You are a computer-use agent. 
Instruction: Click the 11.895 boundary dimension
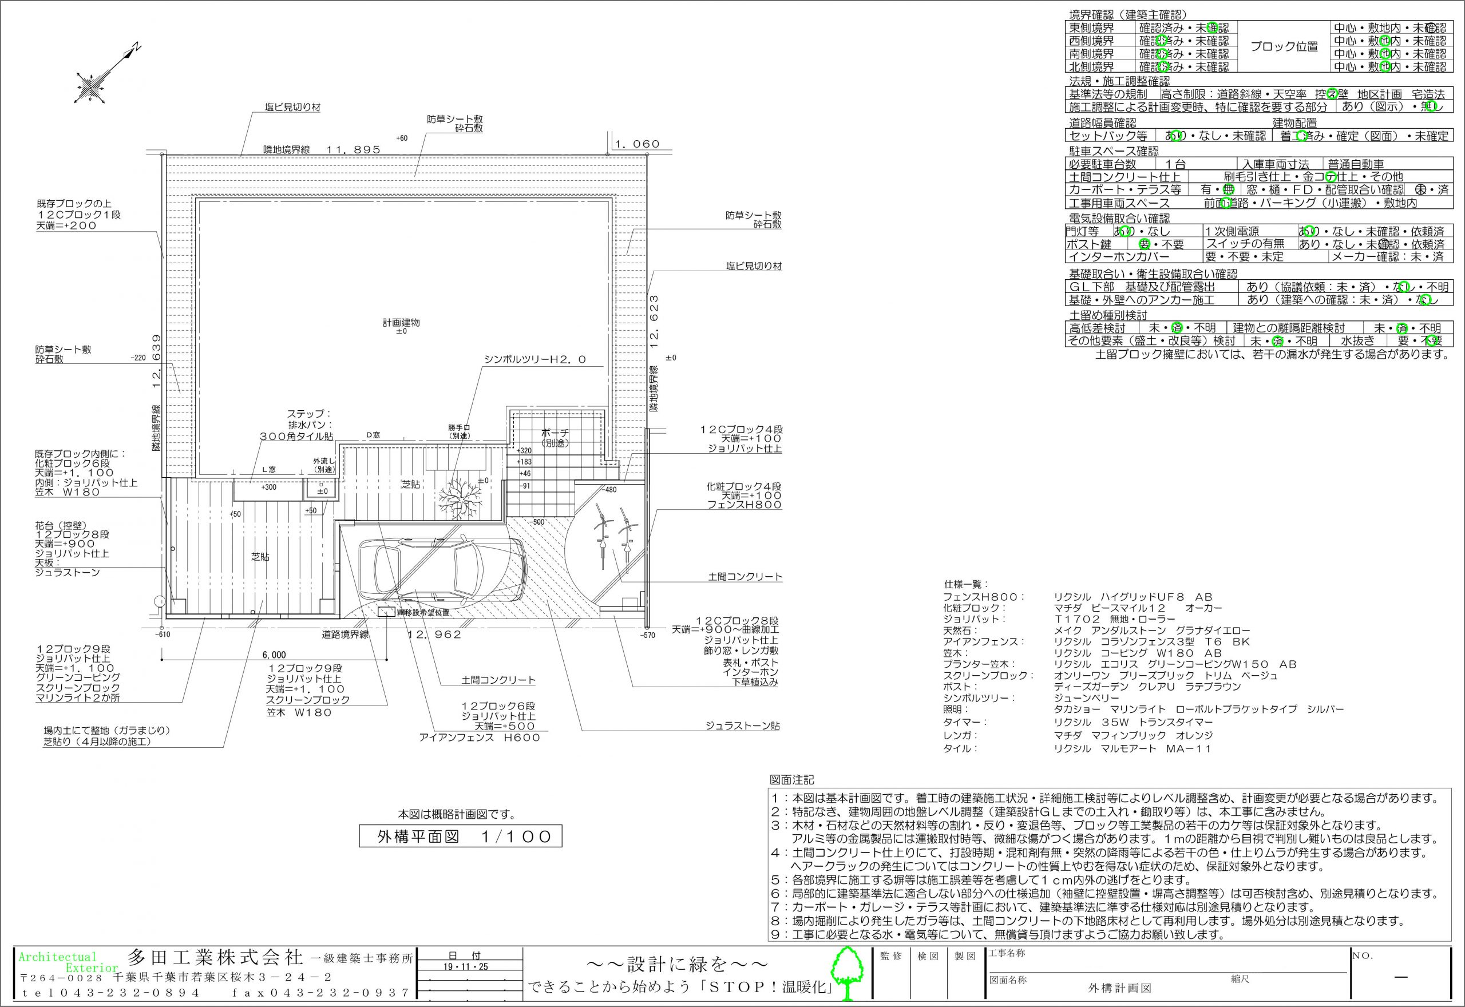click(353, 149)
